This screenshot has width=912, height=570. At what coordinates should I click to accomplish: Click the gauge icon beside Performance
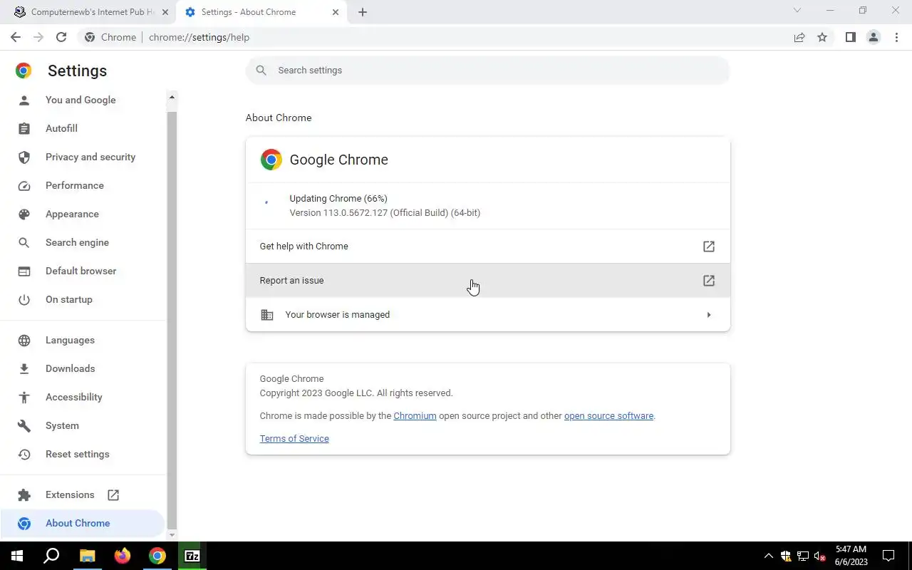tap(24, 185)
